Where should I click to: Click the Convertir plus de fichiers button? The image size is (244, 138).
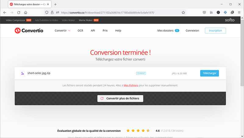pyautogui.click(x=120, y=98)
